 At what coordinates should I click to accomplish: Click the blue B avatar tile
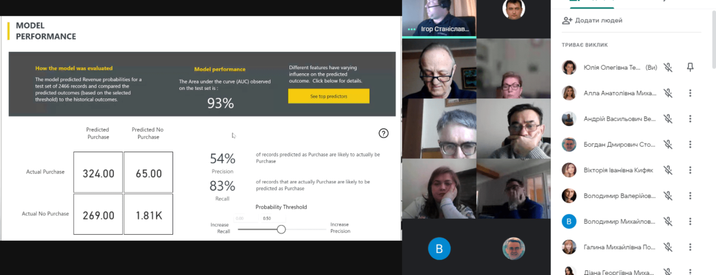tap(439, 249)
